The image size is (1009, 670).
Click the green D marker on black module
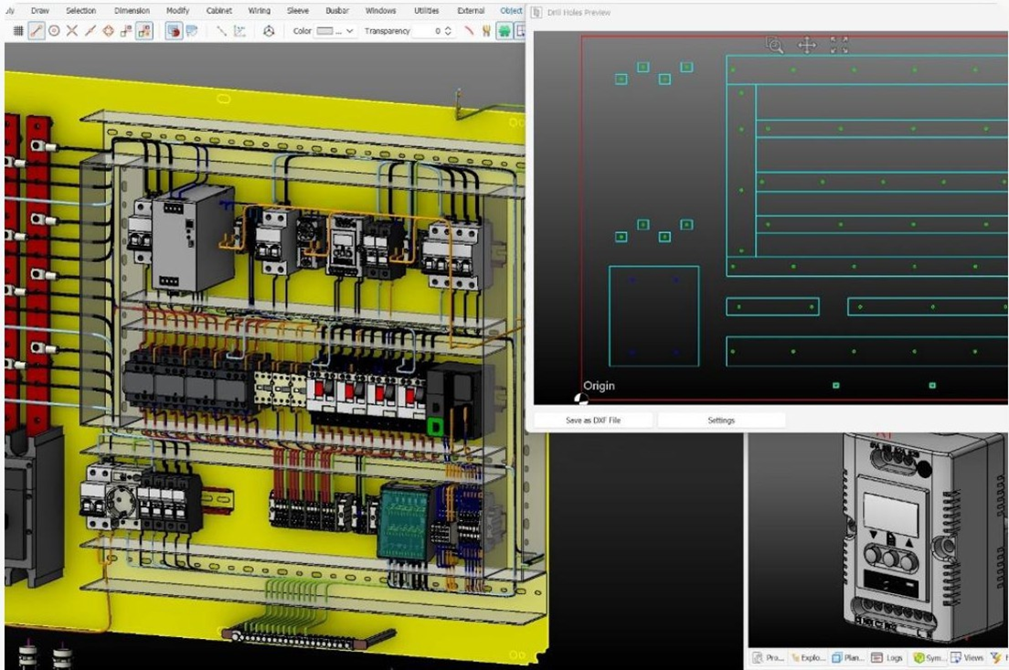[x=435, y=427]
